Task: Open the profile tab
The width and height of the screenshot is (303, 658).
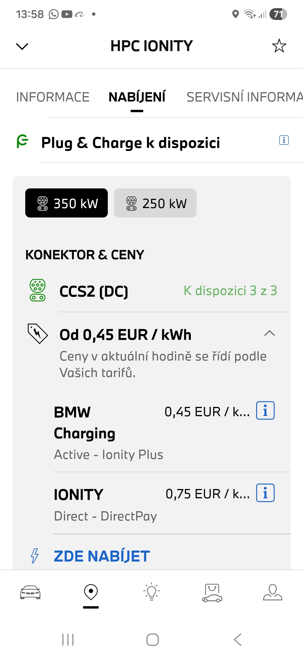Action: [x=272, y=592]
